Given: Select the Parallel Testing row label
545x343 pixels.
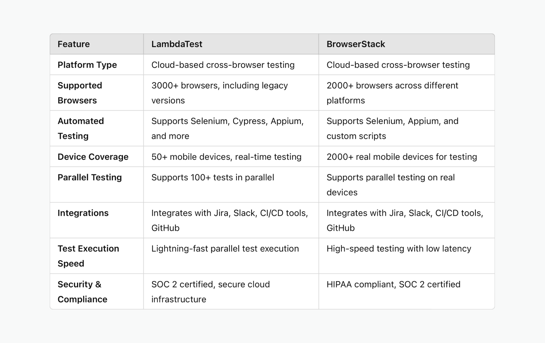Looking at the screenshot, I should [x=89, y=177].
